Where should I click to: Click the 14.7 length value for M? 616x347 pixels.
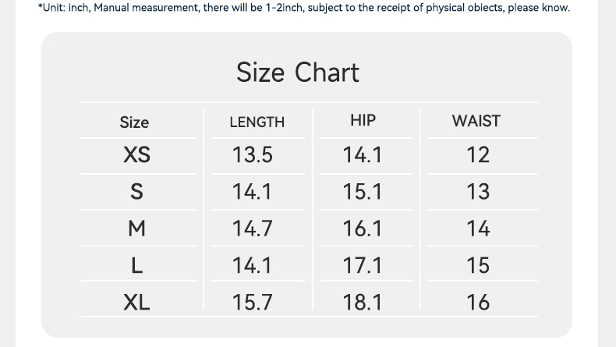click(253, 228)
